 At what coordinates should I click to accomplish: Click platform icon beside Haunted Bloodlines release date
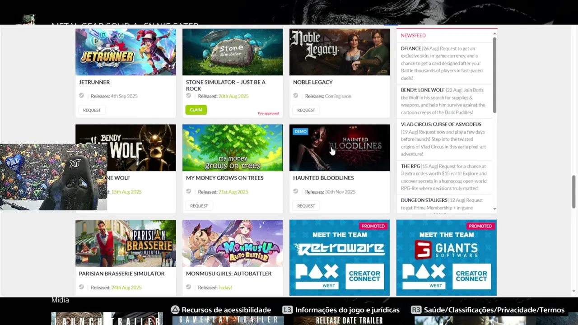pyautogui.click(x=295, y=191)
